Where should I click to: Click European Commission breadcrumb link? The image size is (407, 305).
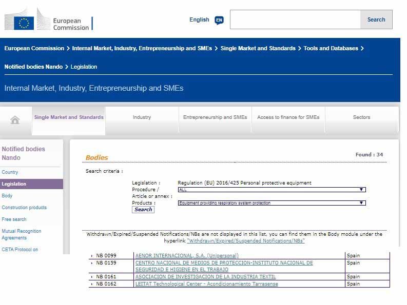[34, 48]
